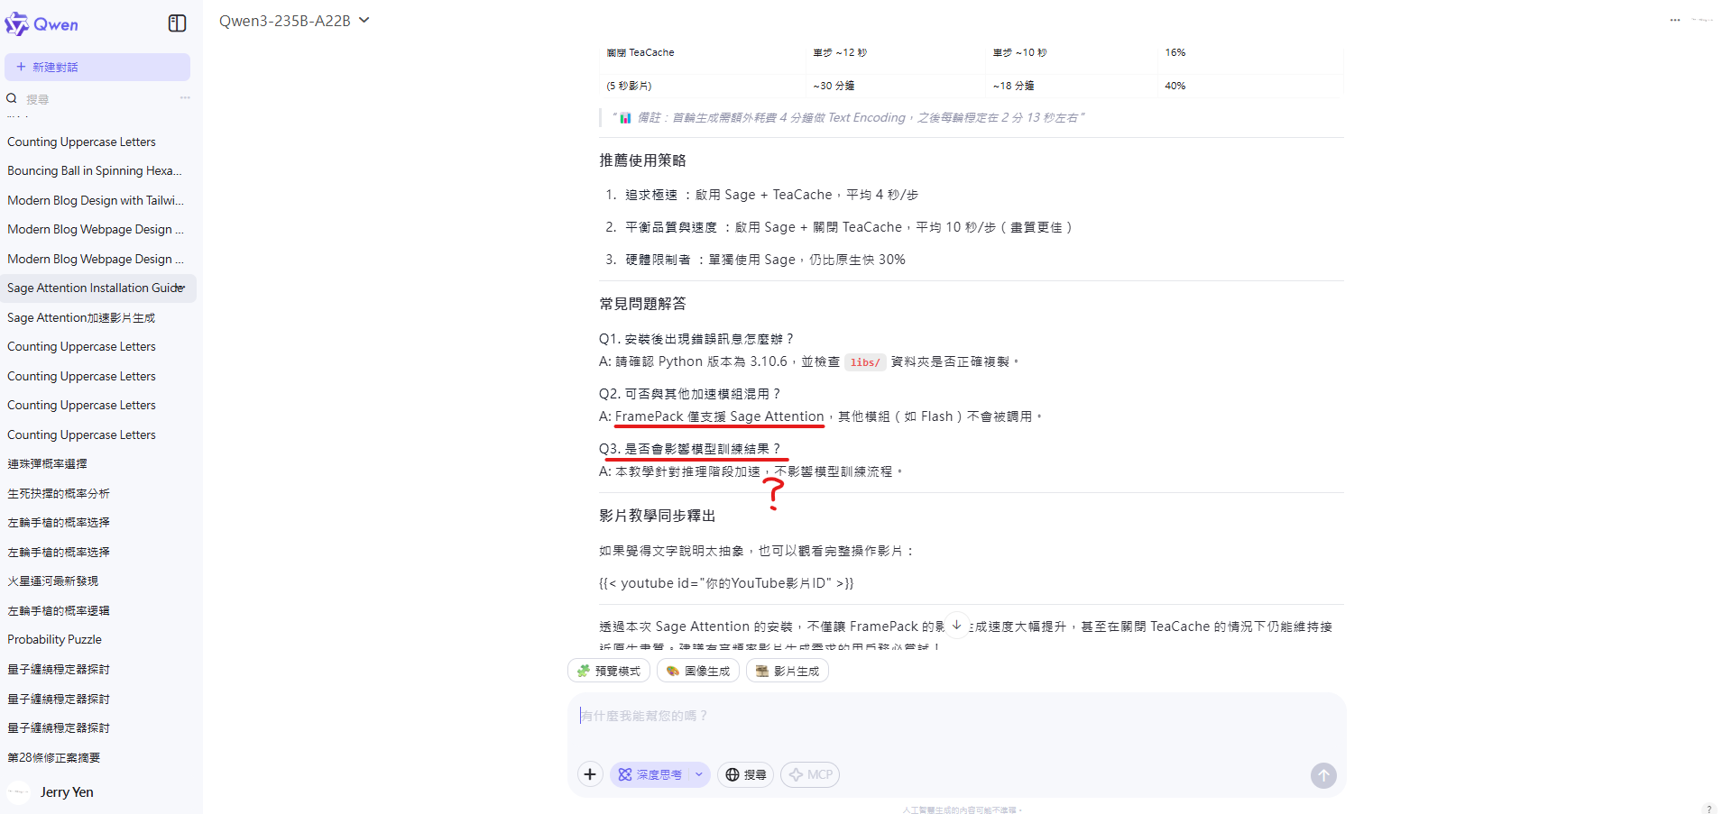The width and height of the screenshot is (1723, 814).
Task: Open the Qwen3-235B-A22B model dropdown
Action: coord(294,21)
